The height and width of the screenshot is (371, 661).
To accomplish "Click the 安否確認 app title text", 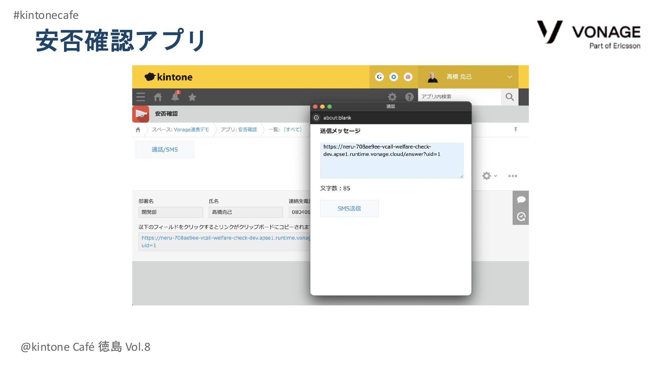I will click(166, 114).
